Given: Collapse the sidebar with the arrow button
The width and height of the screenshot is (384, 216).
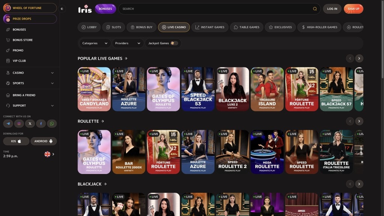Looking at the screenshot, I should (x=62, y=9).
